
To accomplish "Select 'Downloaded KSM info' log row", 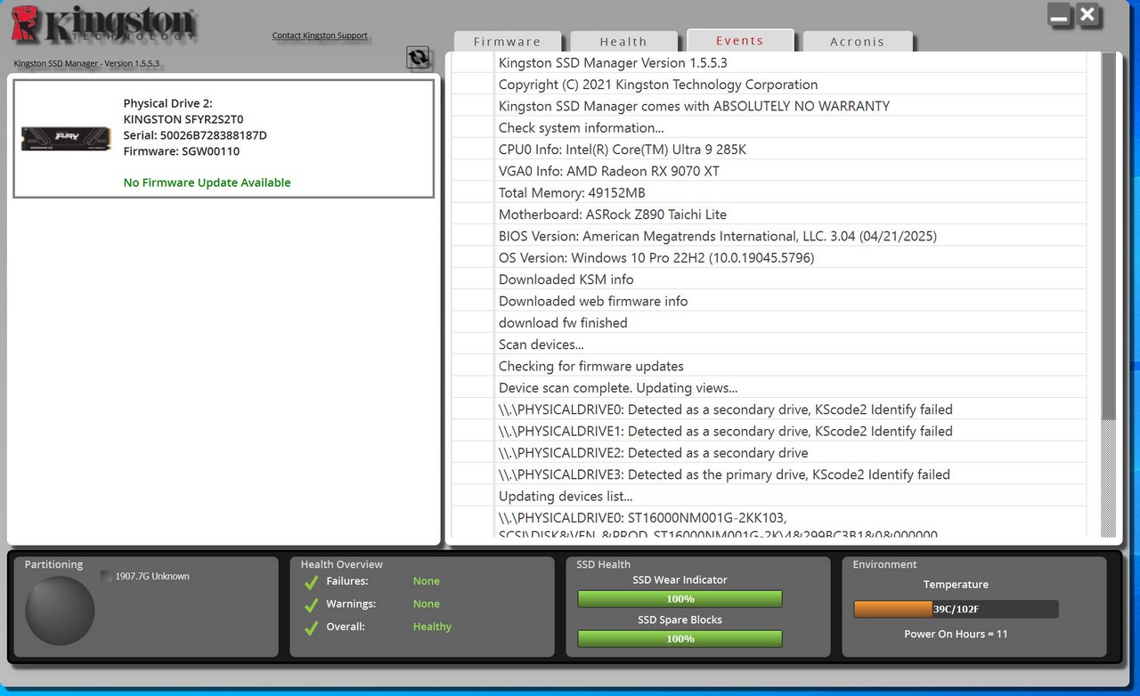I will coord(769,279).
